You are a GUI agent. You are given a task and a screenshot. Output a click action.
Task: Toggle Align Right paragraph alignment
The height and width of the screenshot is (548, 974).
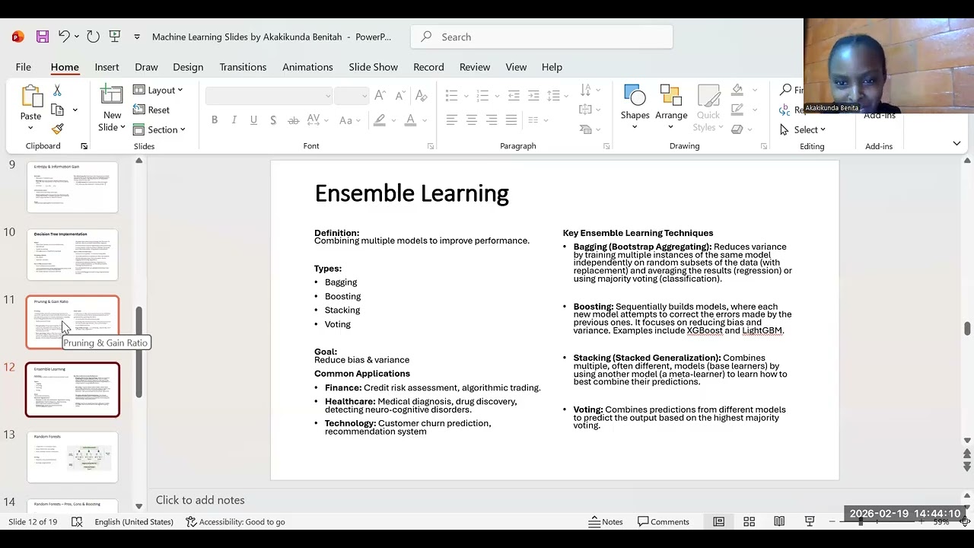coord(492,119)
